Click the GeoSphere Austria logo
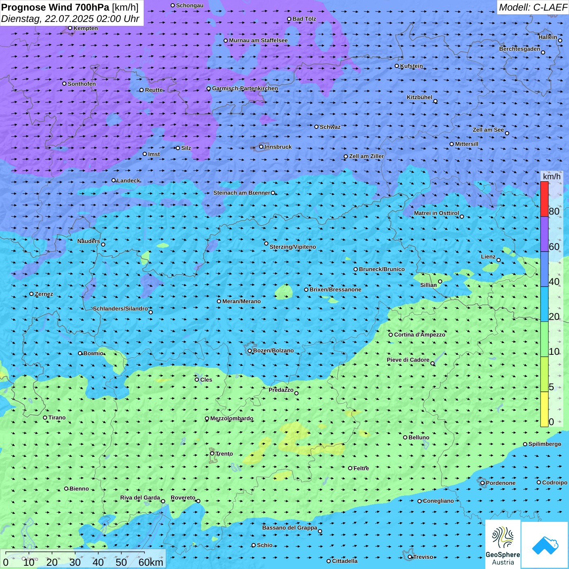 pos(503,544)
